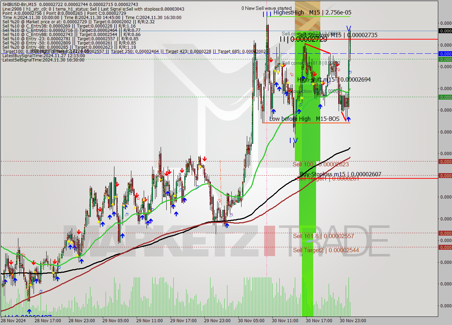
Task: Click the 'Sell 100 | 0.00002623' level label
Action: (x=321, y=164)
